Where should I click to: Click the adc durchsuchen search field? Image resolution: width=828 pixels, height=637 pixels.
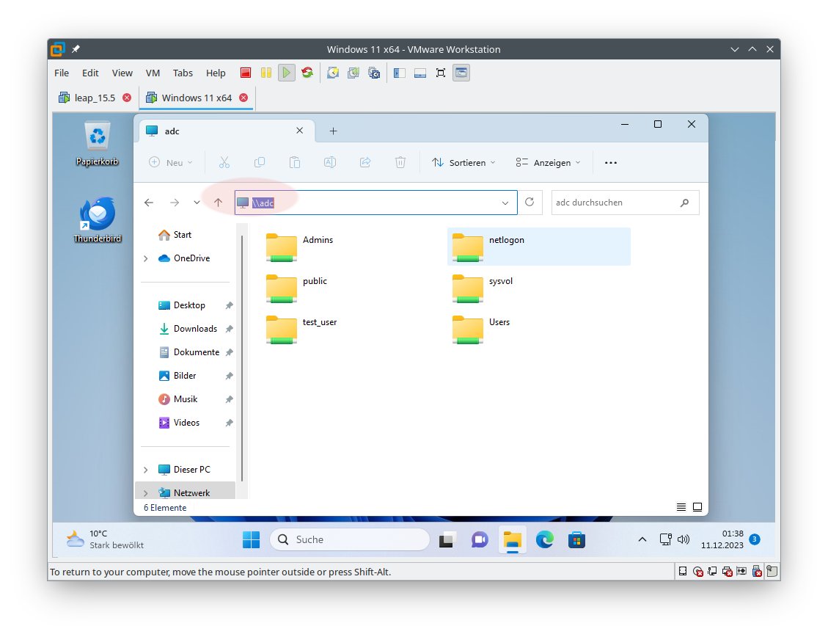click(x=615, y=203)
